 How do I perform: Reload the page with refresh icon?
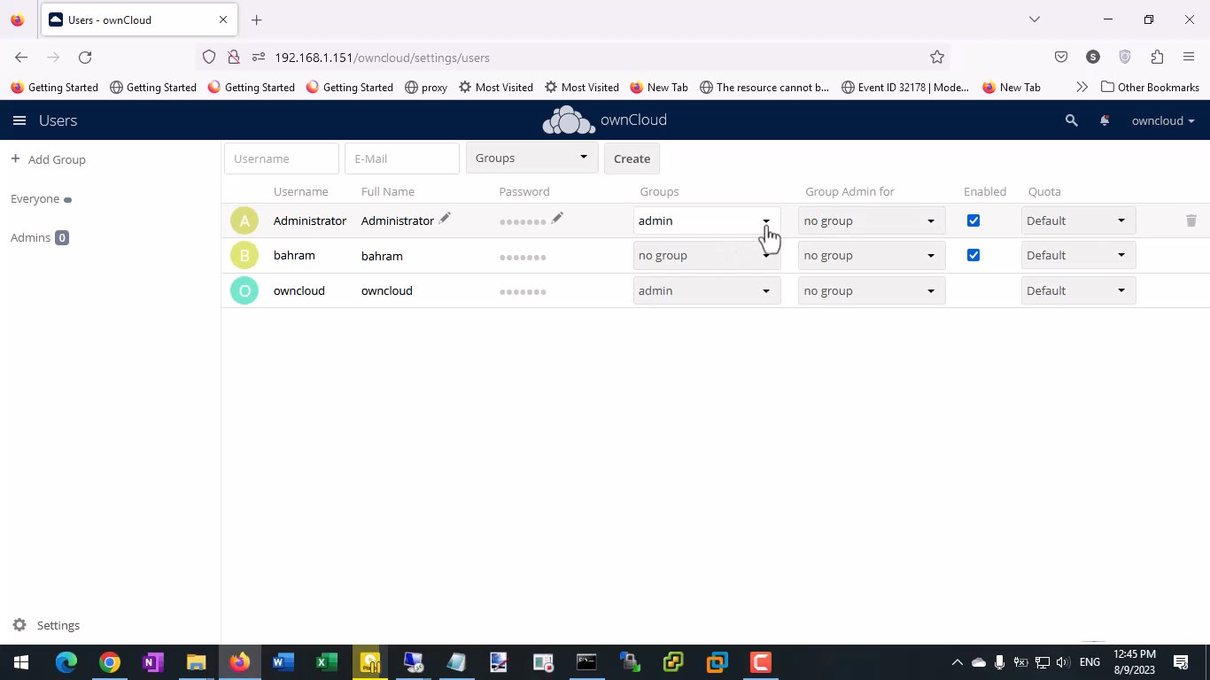click(x=85, y=58)
